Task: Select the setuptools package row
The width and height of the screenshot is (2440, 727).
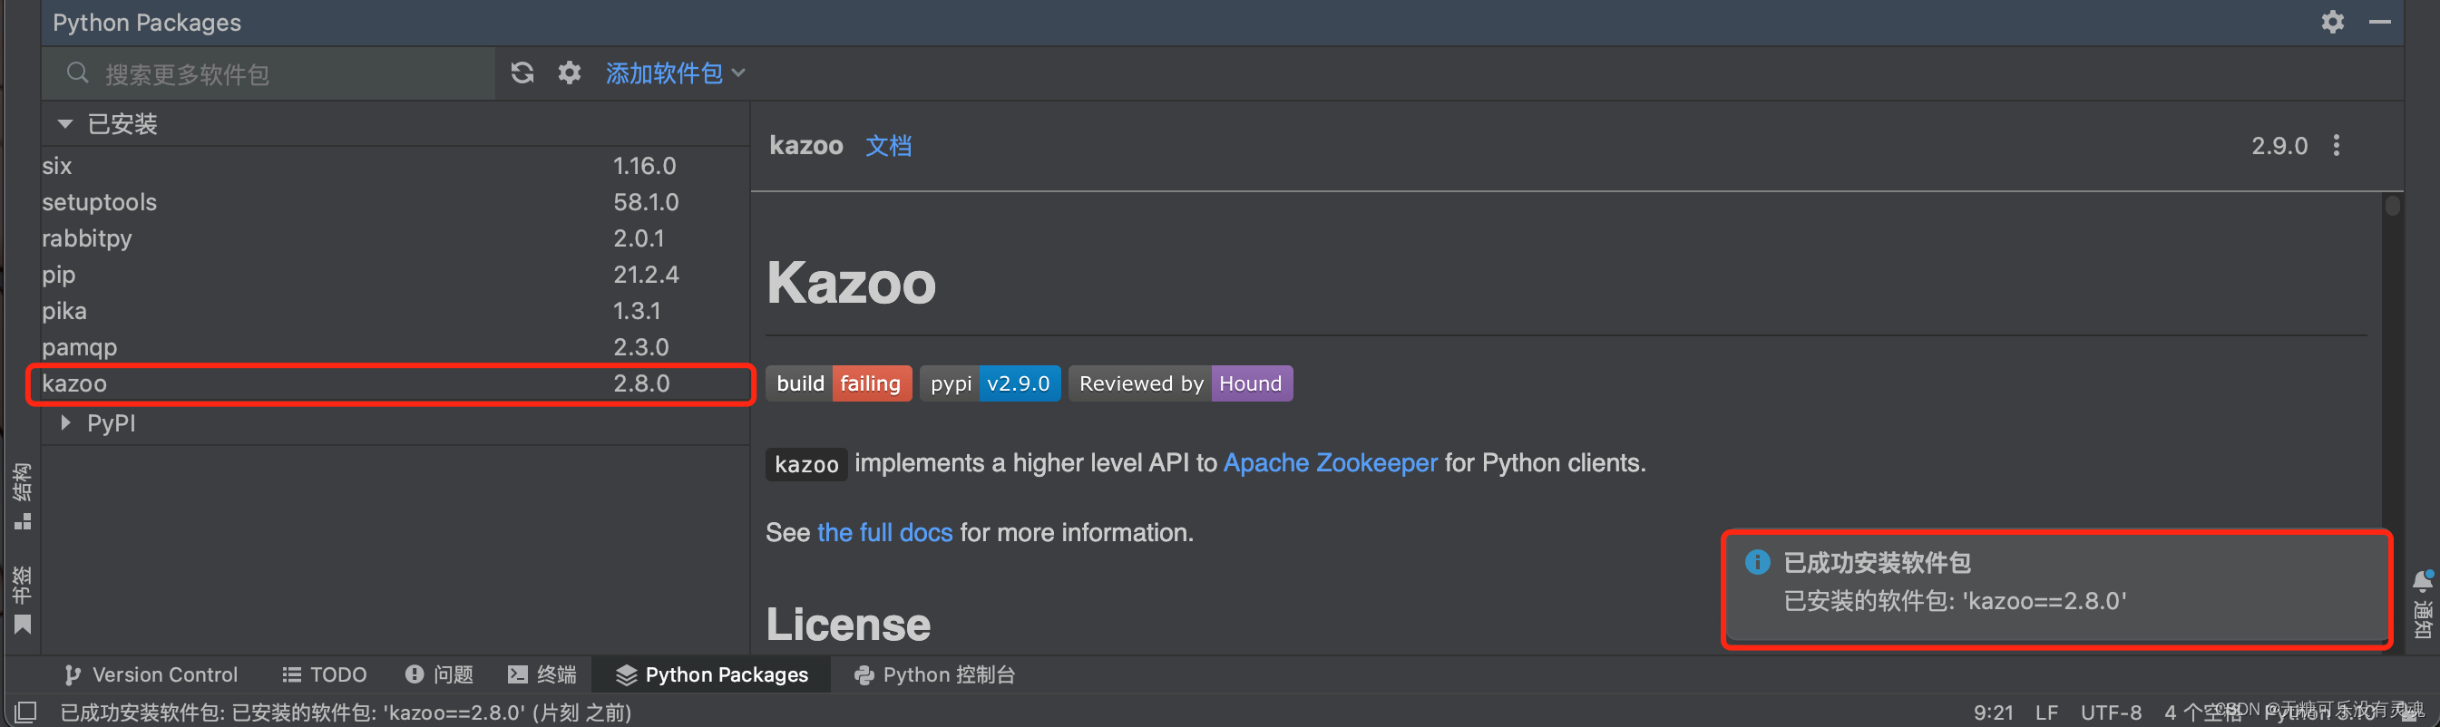Action: pyautogui.click(x=394, y=201)
